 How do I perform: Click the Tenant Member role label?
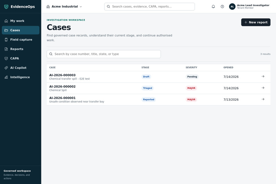(x=245, y=8)
